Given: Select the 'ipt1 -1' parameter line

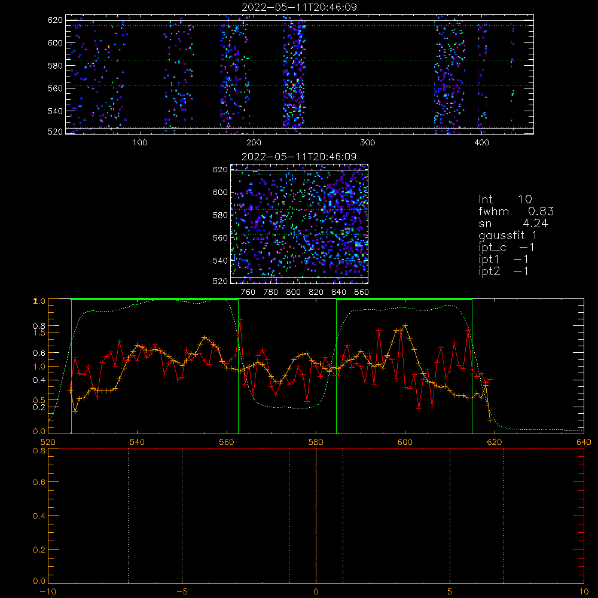Looking at the screenshot, I should (x=504, y=260).
